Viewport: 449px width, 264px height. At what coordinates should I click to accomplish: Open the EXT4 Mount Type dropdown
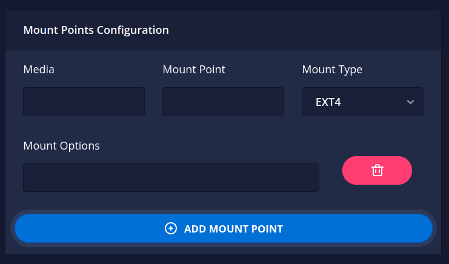[362, 102]
